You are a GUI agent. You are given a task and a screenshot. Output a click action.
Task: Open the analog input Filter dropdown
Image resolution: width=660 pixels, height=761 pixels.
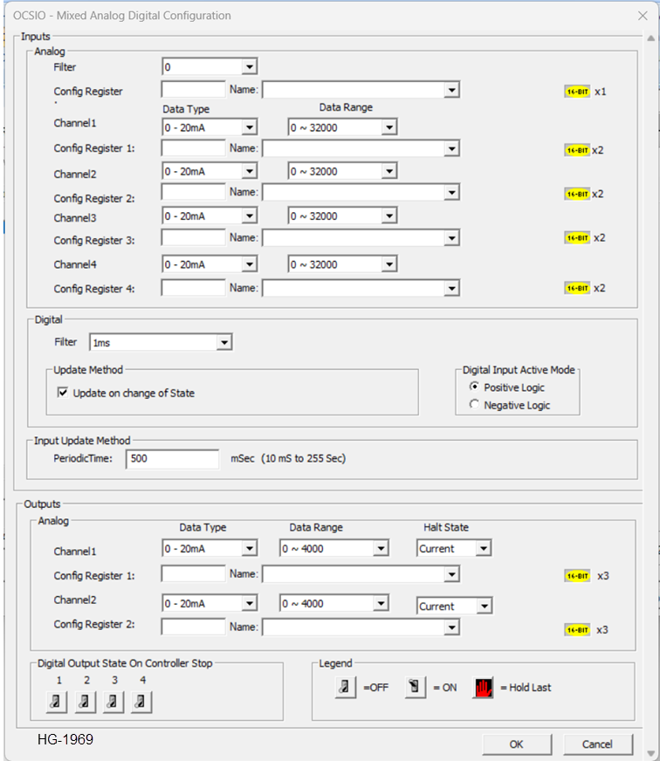(249, 66)
